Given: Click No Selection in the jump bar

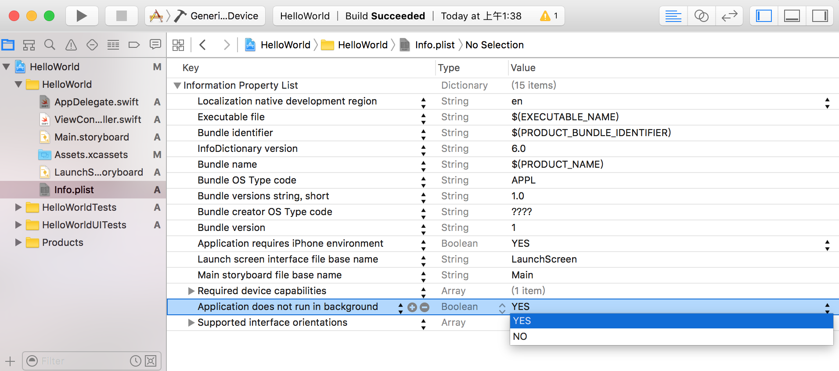Looking at the screenshot, I should point(494,45).
